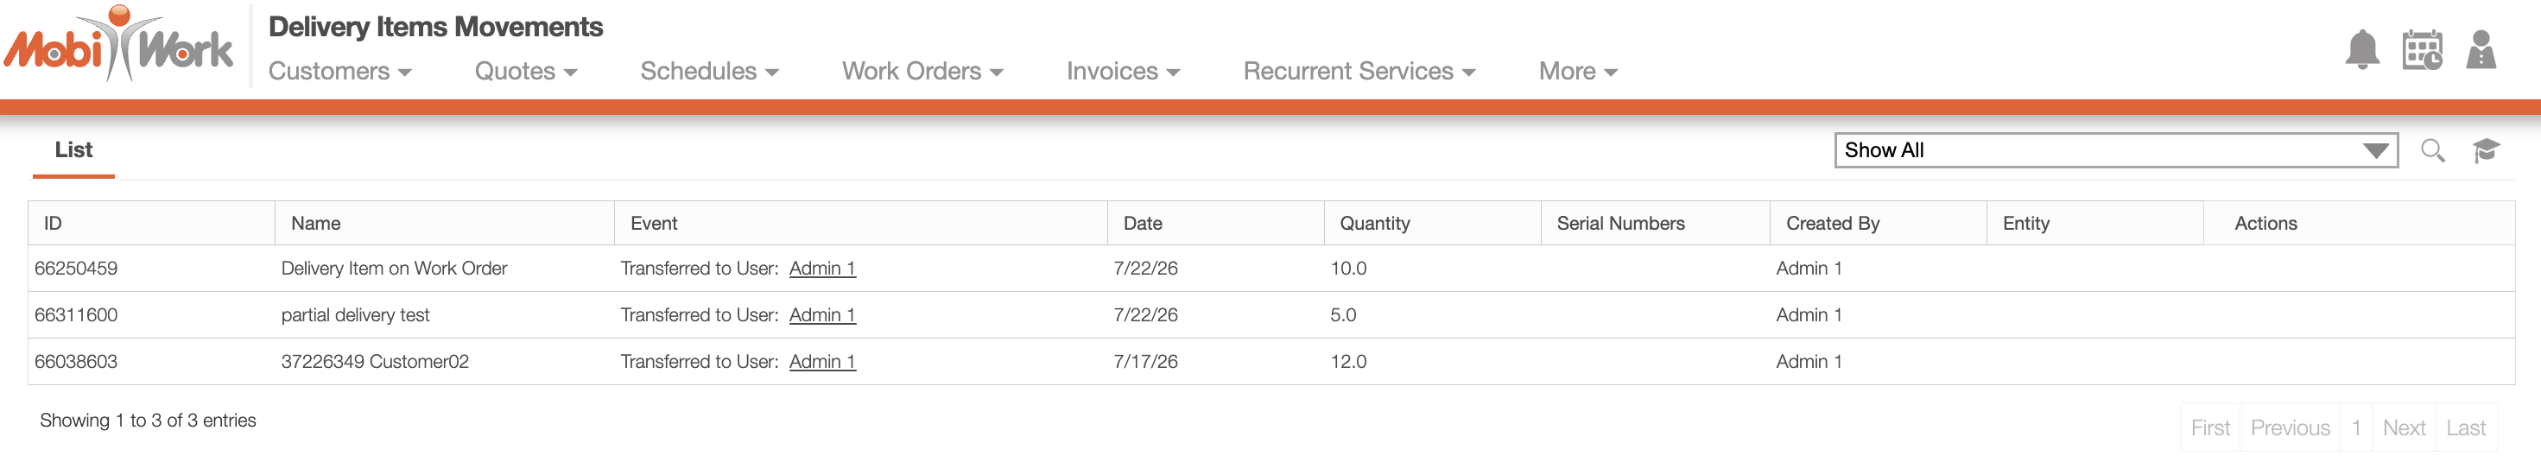The width and height of the screenshot is (2541, 475).
Task: Expand the Show All filter dropdown
Action: (2116, 151)
